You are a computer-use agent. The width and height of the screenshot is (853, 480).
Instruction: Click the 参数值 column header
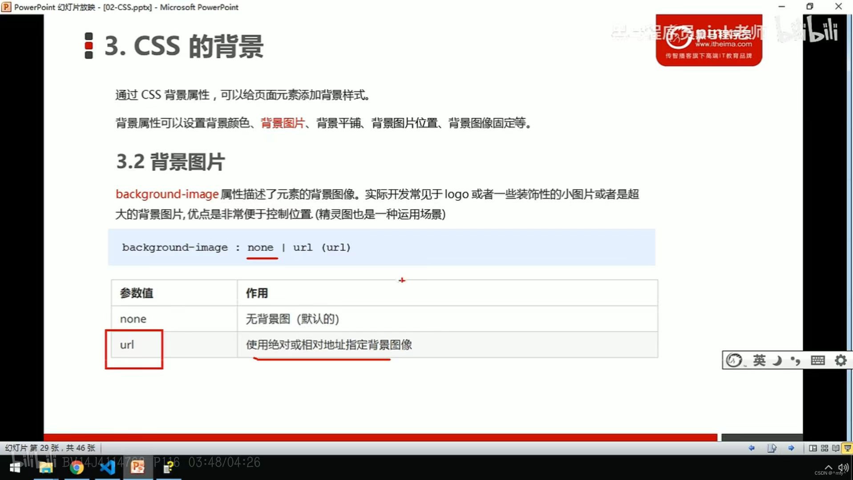174,293
